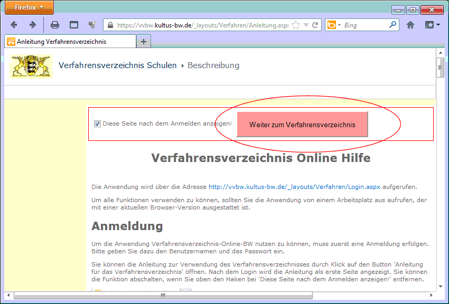Click the Baden-Württemberg coat of arms logo
The width and height of the screenshot is (449, 304).
pyautogui.click(x=31, y=66)
